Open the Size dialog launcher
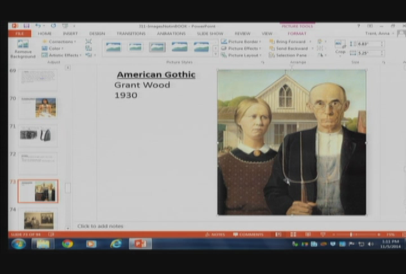The width and height of the screenshot is (406, 274). pyautogui.click(x=383, y=62)
